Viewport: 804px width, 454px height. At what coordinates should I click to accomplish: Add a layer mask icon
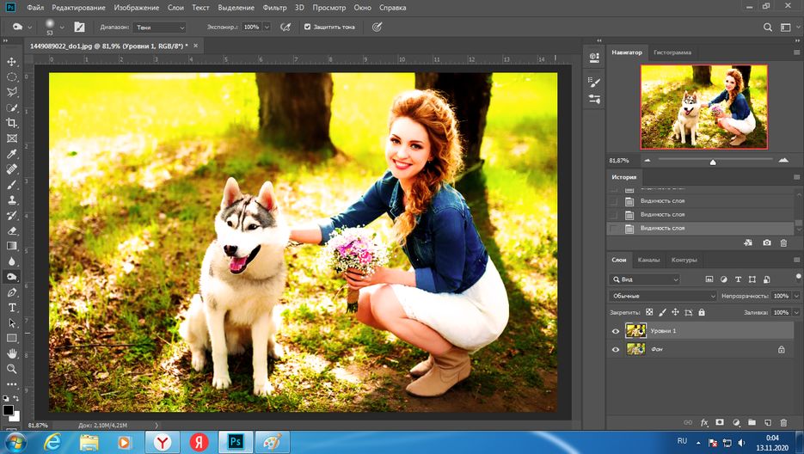point(720,423)
